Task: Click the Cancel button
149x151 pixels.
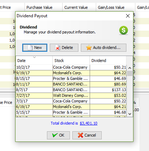Action: [87, 135]
